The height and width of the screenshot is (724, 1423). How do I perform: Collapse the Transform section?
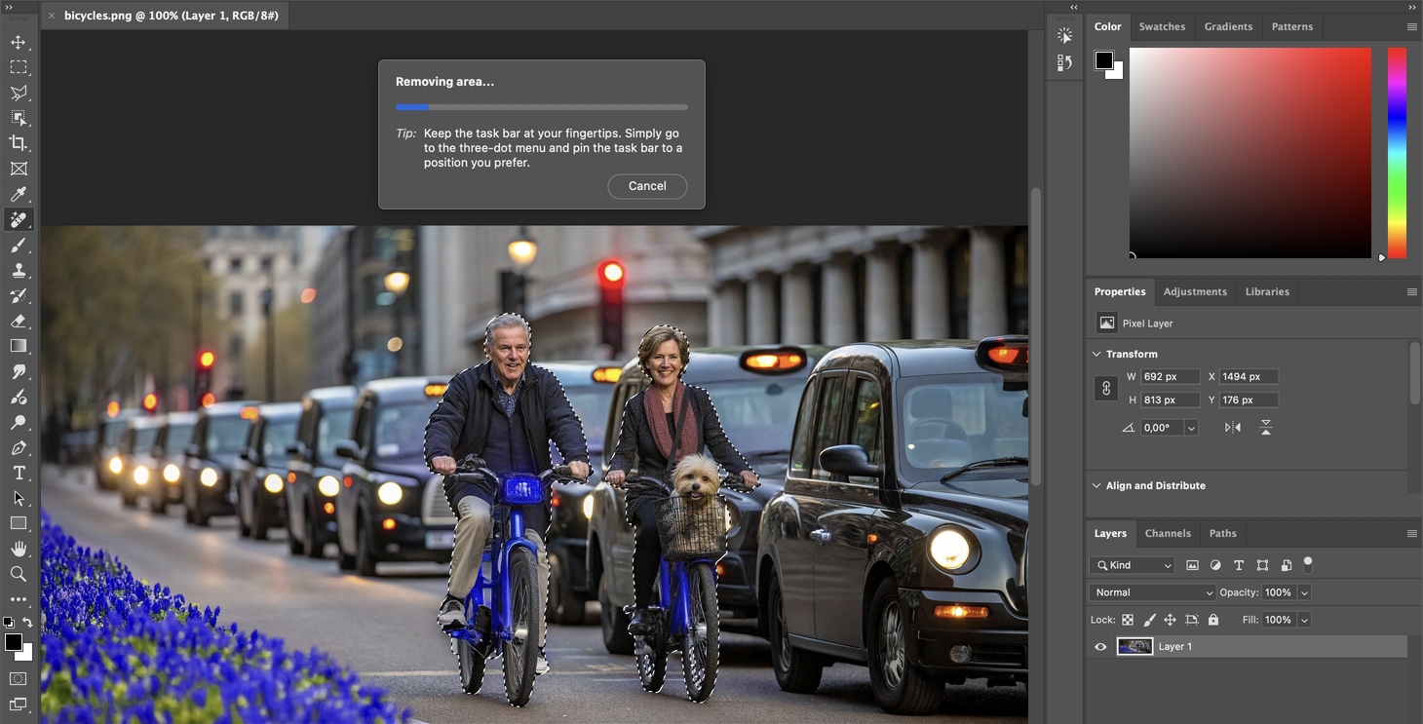point(1096,354)
